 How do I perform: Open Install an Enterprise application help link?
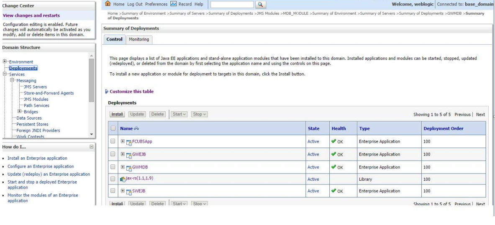point(37,159)
